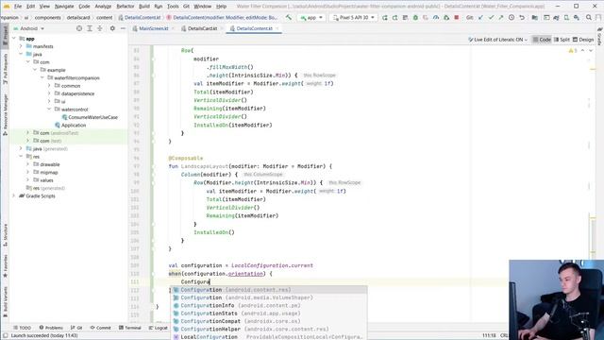Image resolution: width=604 pixels, height=340 pixels.
Task: Select ConsumeWaterUseCase file in tree
Action: click(90, 117)
